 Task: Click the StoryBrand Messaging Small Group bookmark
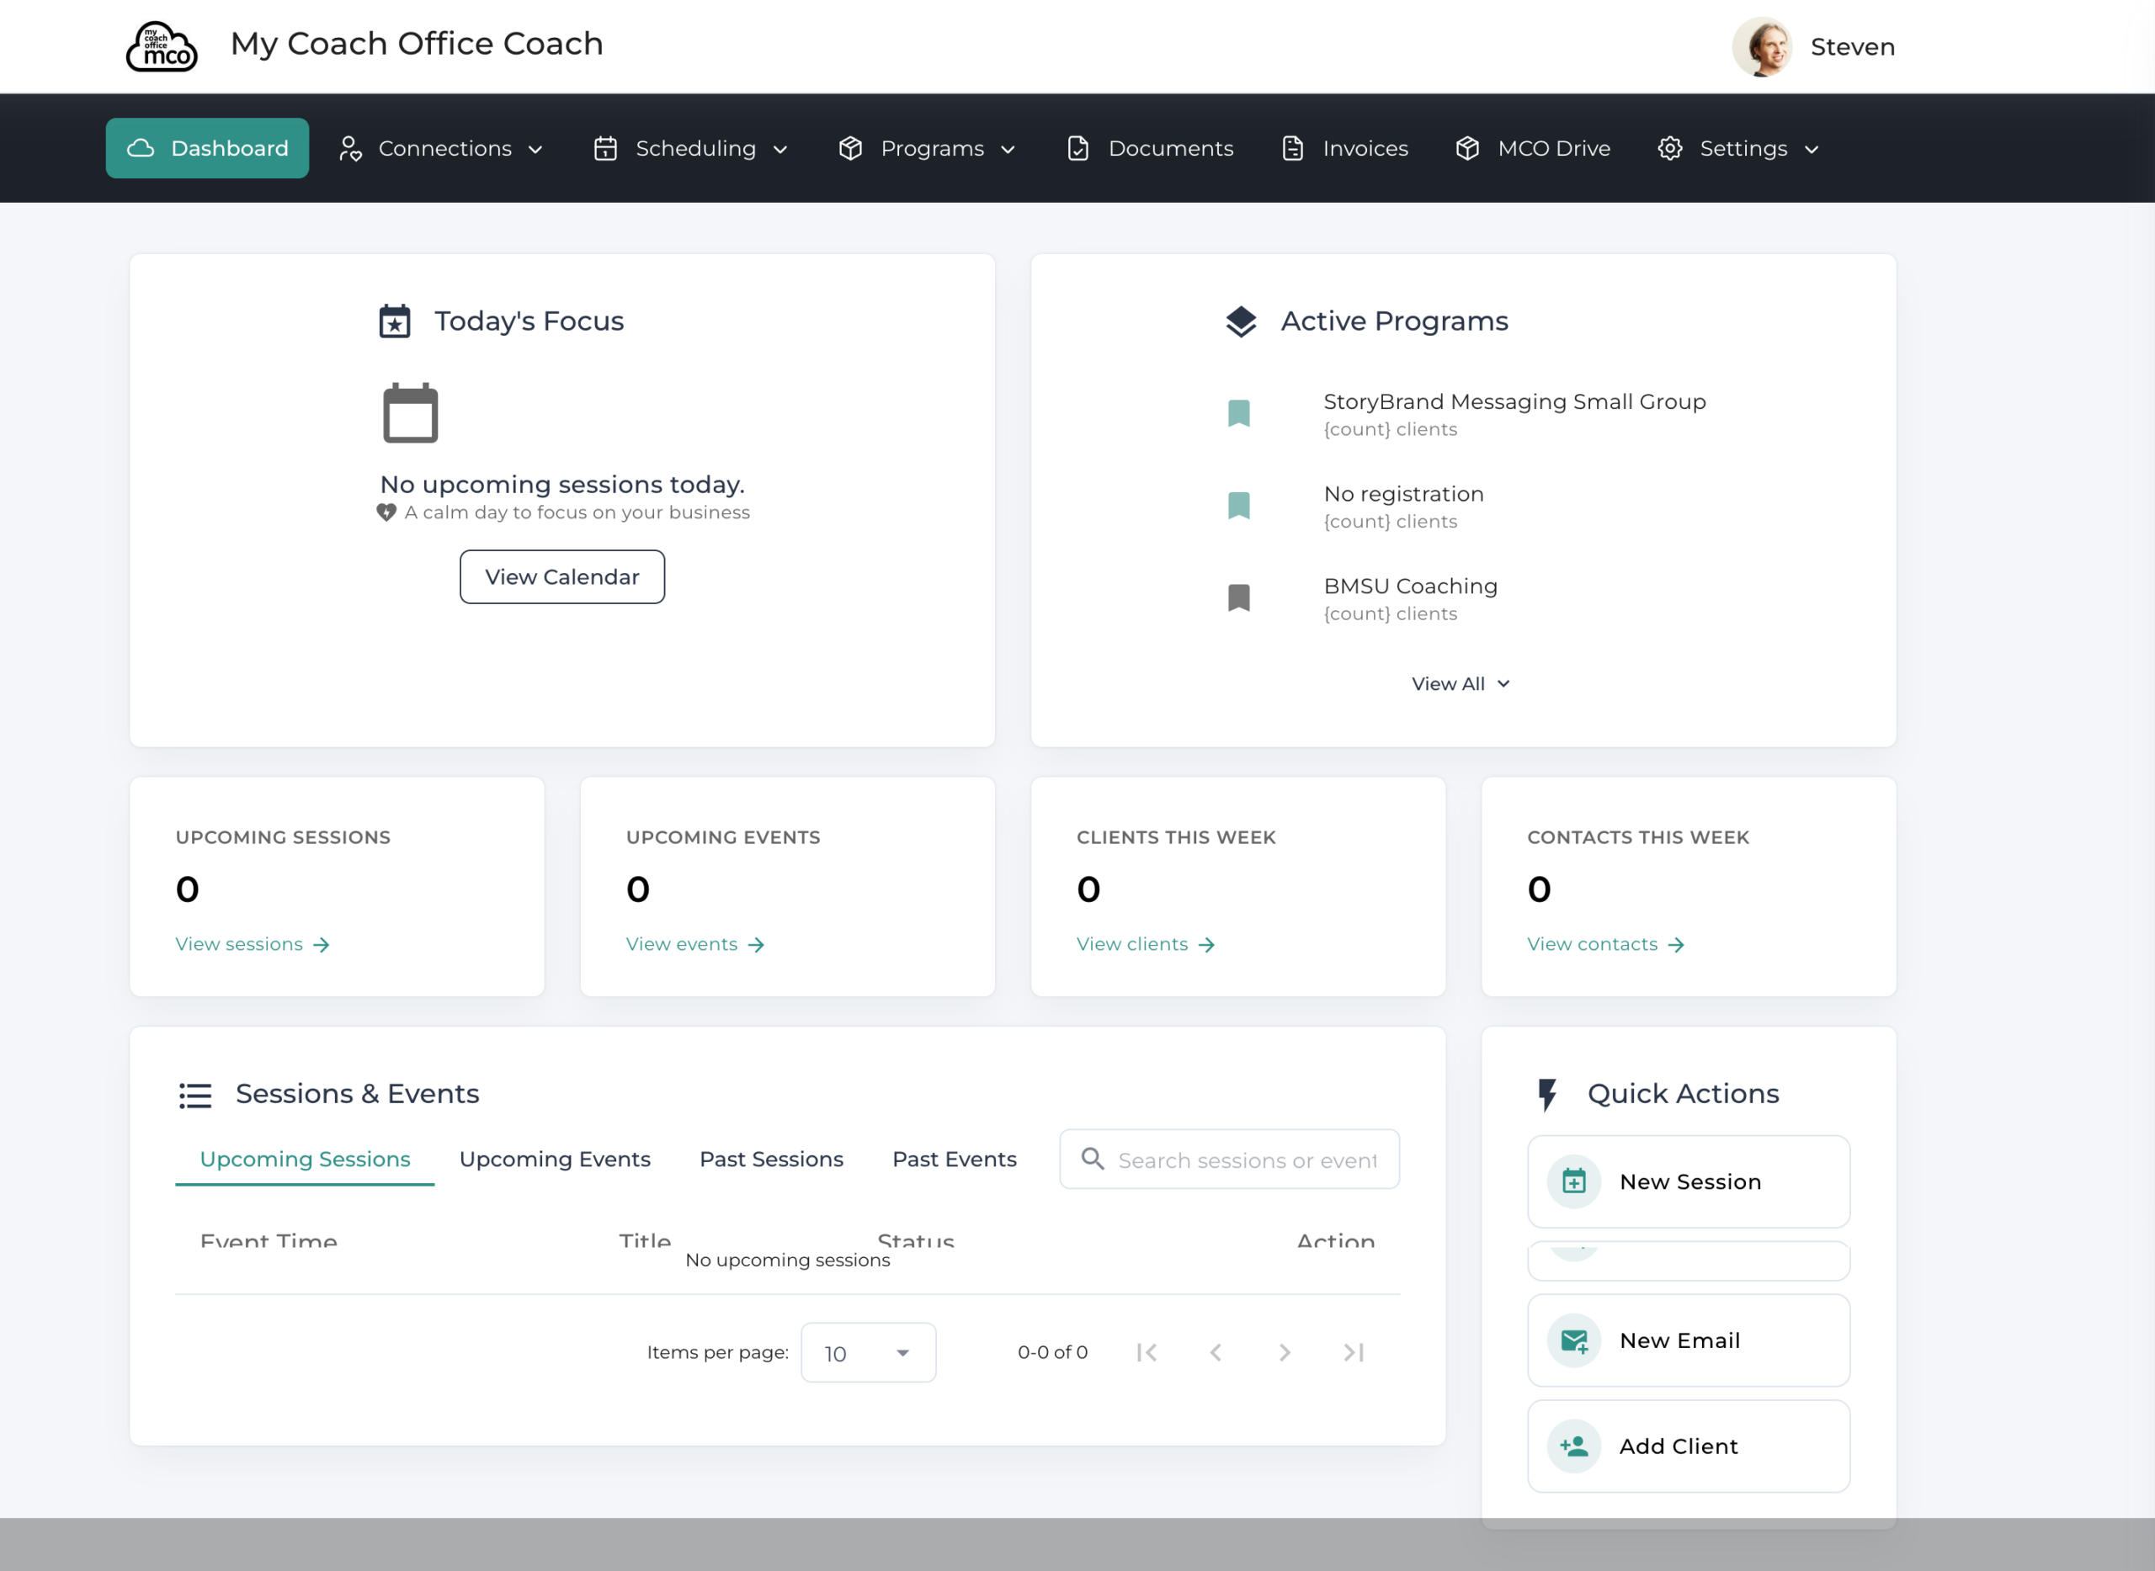click(x=1239, y=414)
